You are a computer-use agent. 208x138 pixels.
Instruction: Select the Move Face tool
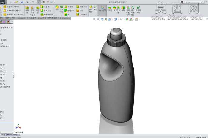point(118,9)
